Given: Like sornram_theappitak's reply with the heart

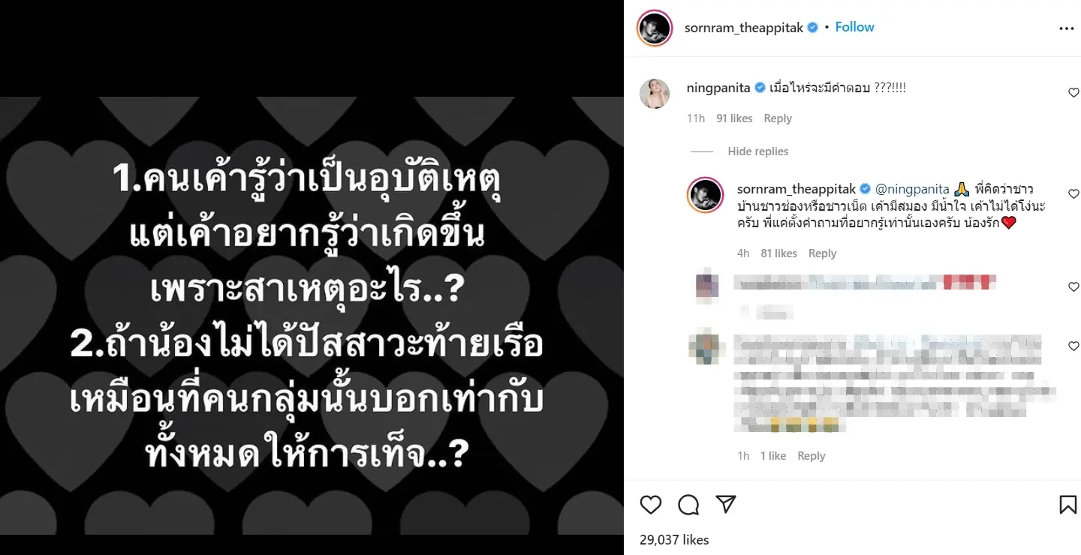Looking at the screenshot, I should 1073,194.
